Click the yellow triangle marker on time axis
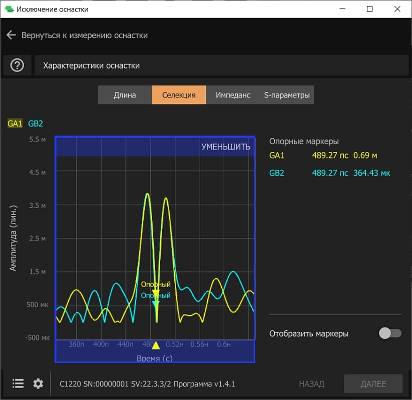Viewport: 412px width, 400px height. click(156, 345)
